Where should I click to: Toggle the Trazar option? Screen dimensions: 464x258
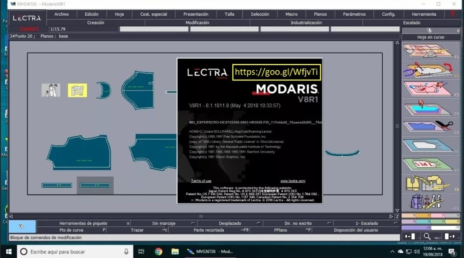tap(137, 230)
